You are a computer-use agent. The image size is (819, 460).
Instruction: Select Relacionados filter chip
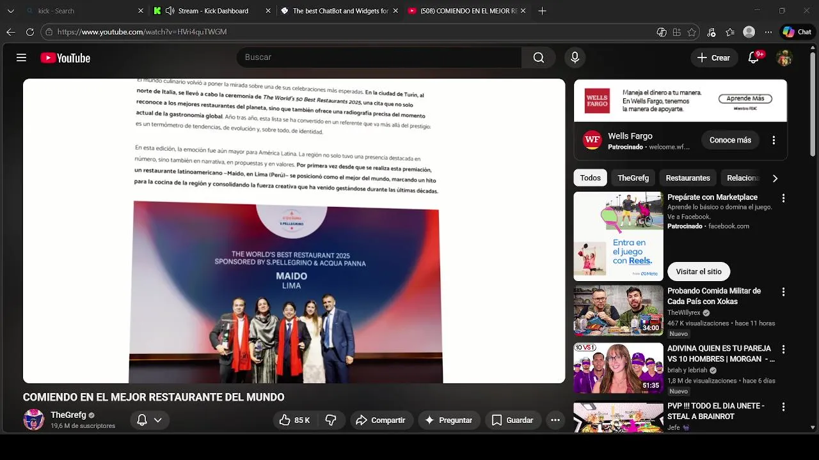coord(743,178)
